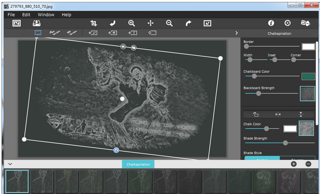Open the Window menu
Image resolution: width=320 pixels, height=194 pixels.
coord(46,15)
